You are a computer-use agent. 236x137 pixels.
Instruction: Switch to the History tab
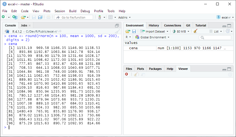154,25
